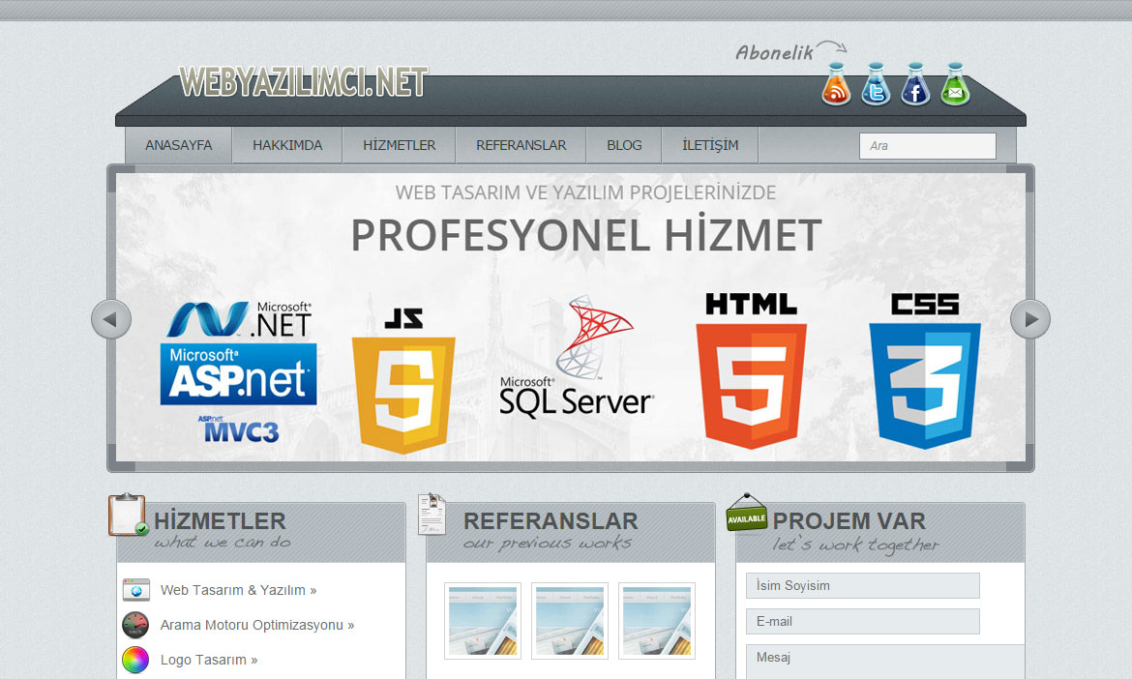This screenshot has width=1132, height=679.
Task: Click the ASP.net MVC3 logo
Action: [x=238, y=428]
